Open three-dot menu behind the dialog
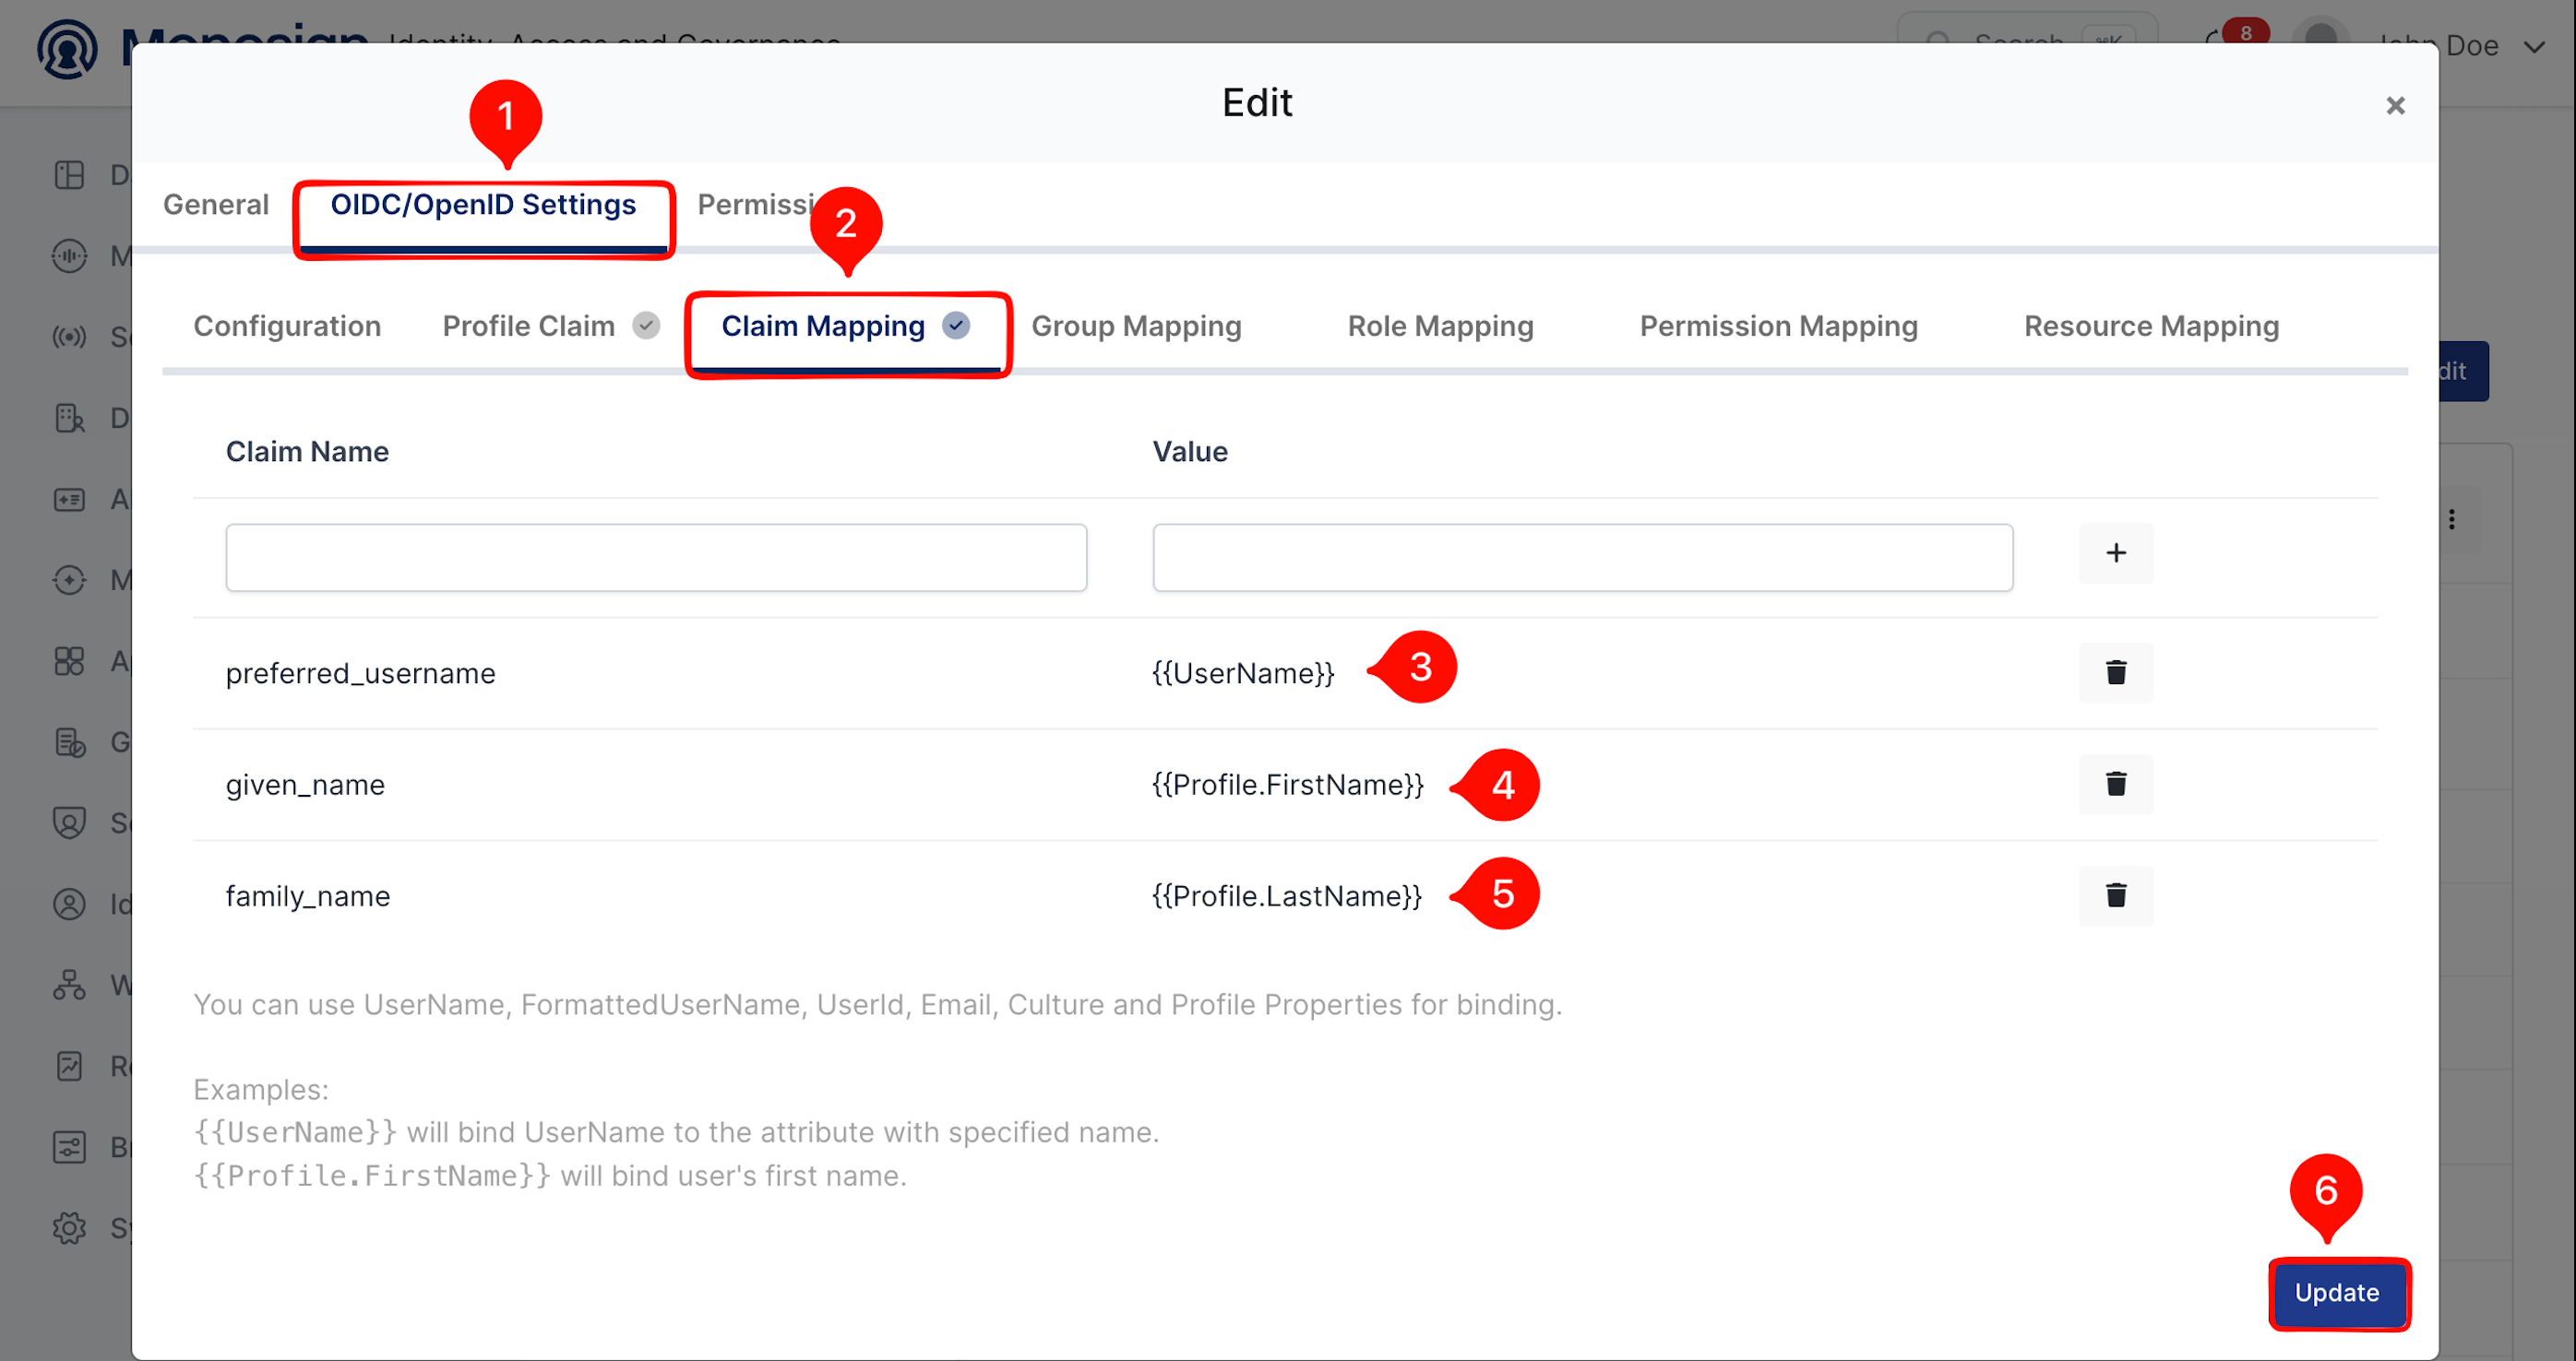 tap(2451, 520)
